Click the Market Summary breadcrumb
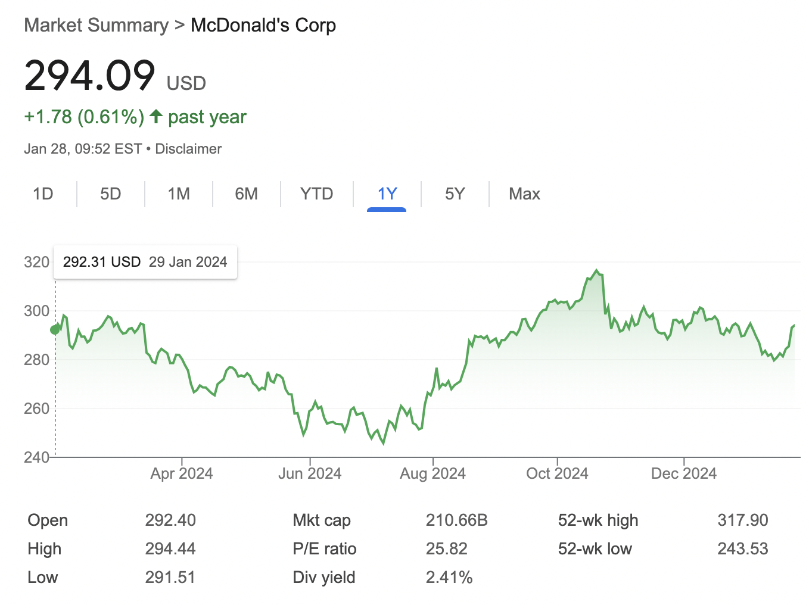 pyautogui.click(x=96, y=26)
